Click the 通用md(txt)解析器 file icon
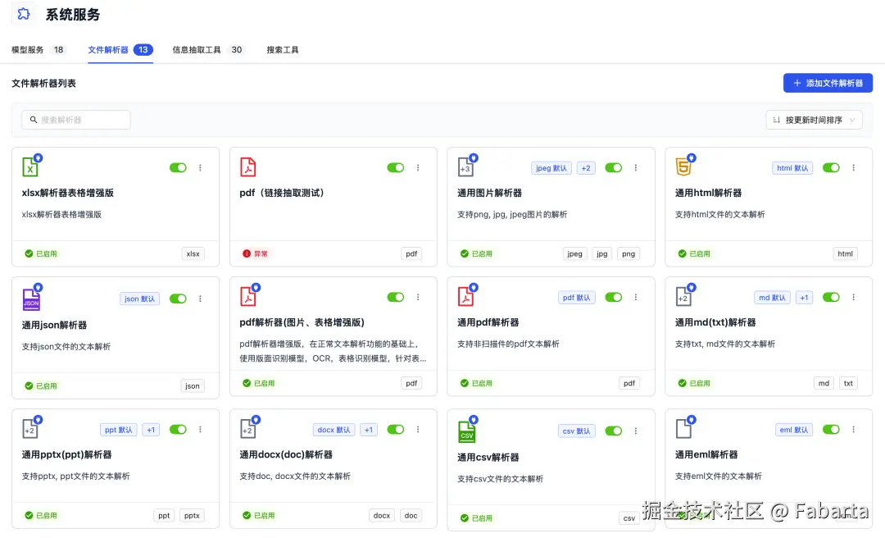Image resolution: width=885 pixels, height=538 pixels. click(x=684, y=297)
